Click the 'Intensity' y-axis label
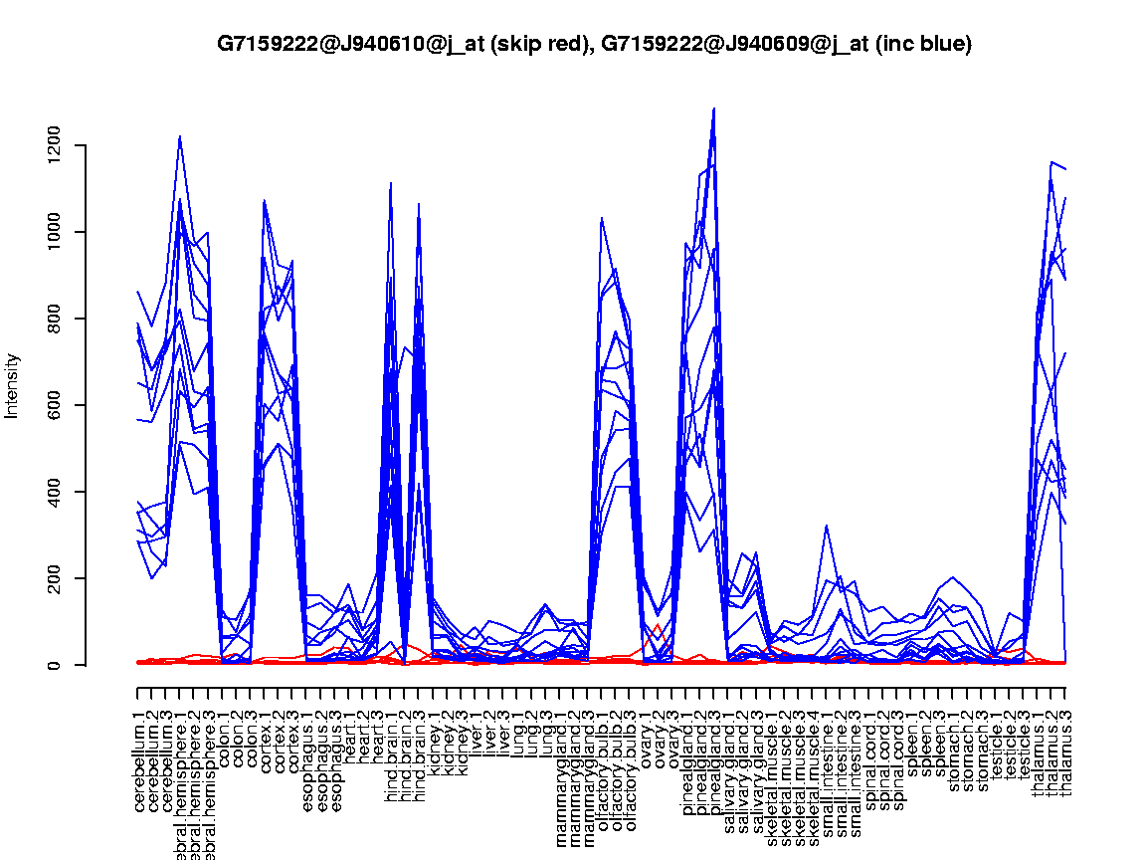Screen dimensions: 1146x860 tap(13, 385)
